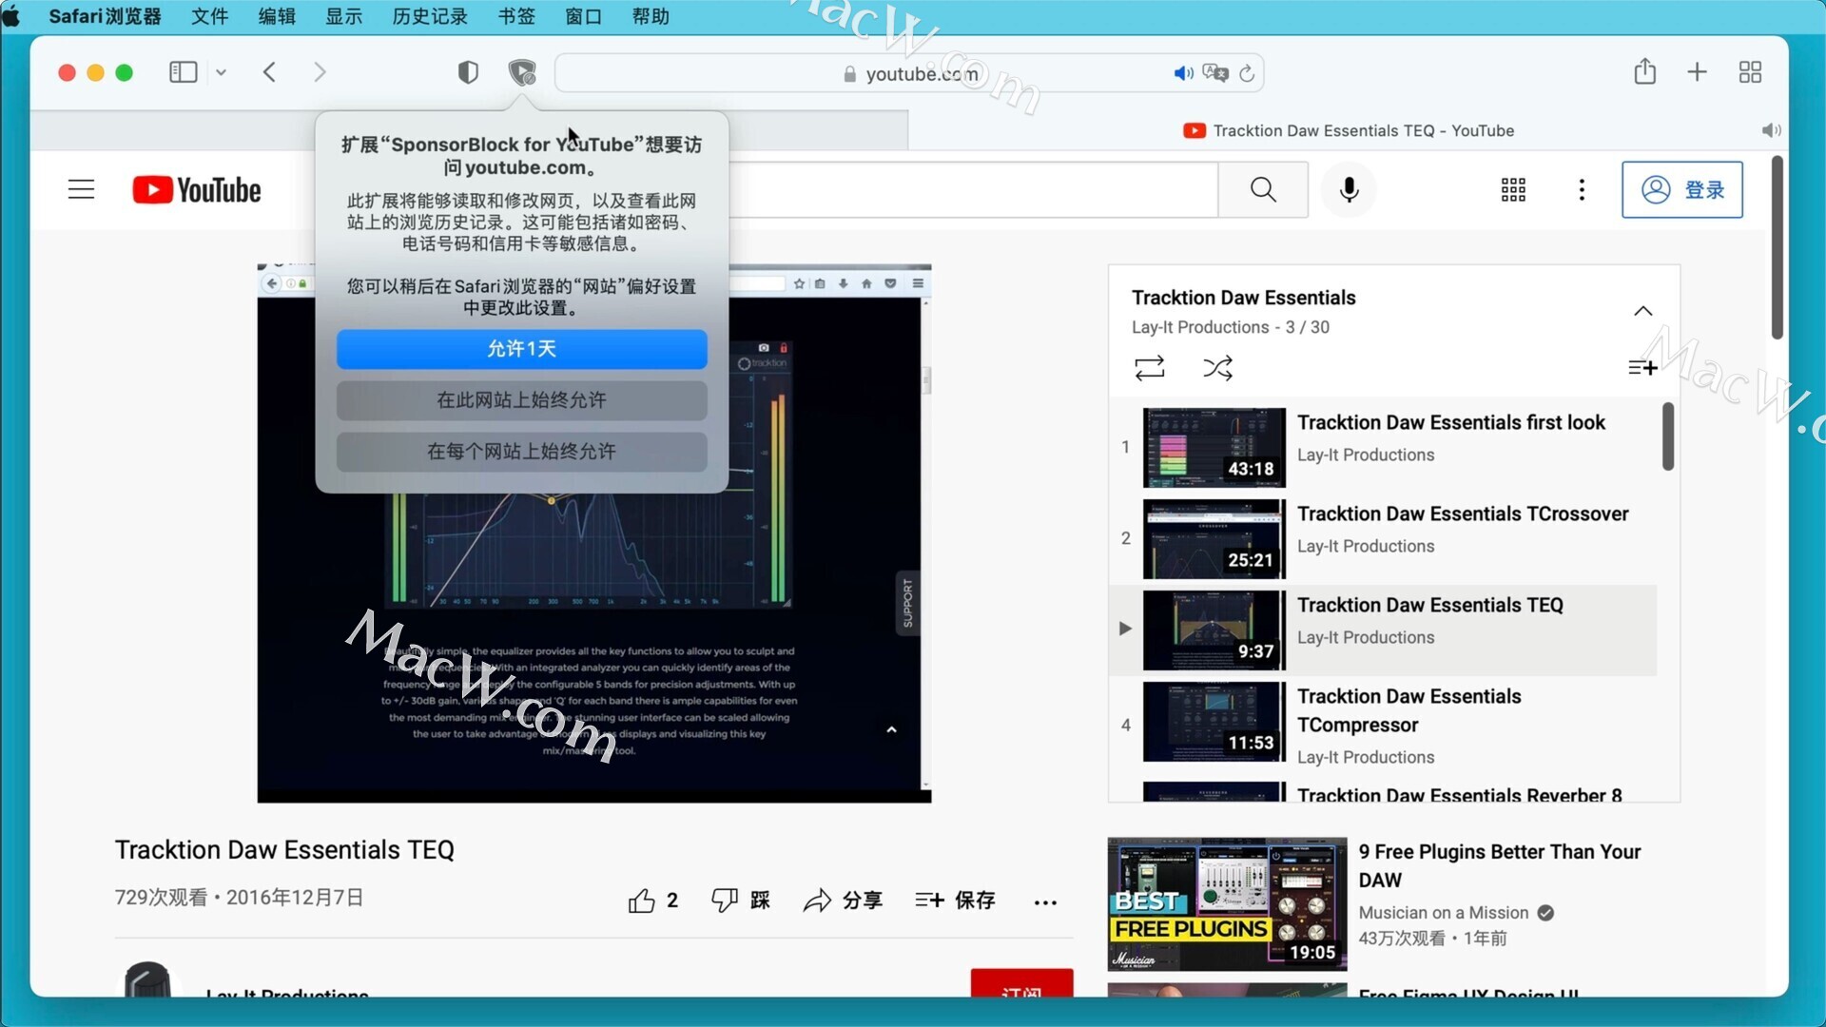Open YouTube settings three-dot menu
Screen dimensions: 1826x1027
pos(1582,189)
